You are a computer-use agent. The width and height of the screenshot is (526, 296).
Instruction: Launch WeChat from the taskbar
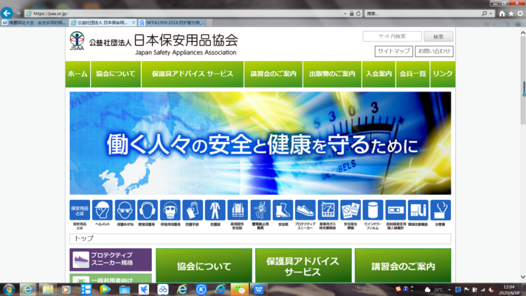point(239,289)
